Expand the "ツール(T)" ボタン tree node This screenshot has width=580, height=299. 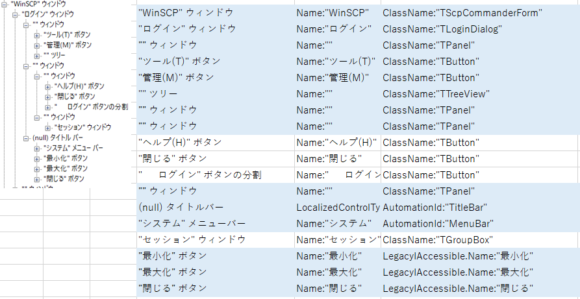[x=37, y=36]
